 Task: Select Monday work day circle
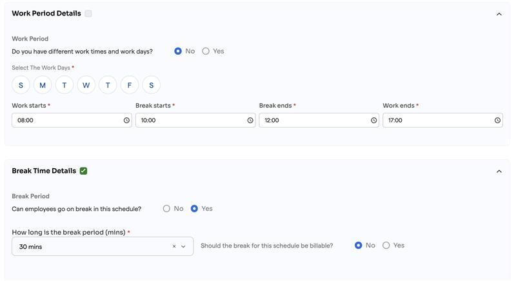[x=43, y=85]
